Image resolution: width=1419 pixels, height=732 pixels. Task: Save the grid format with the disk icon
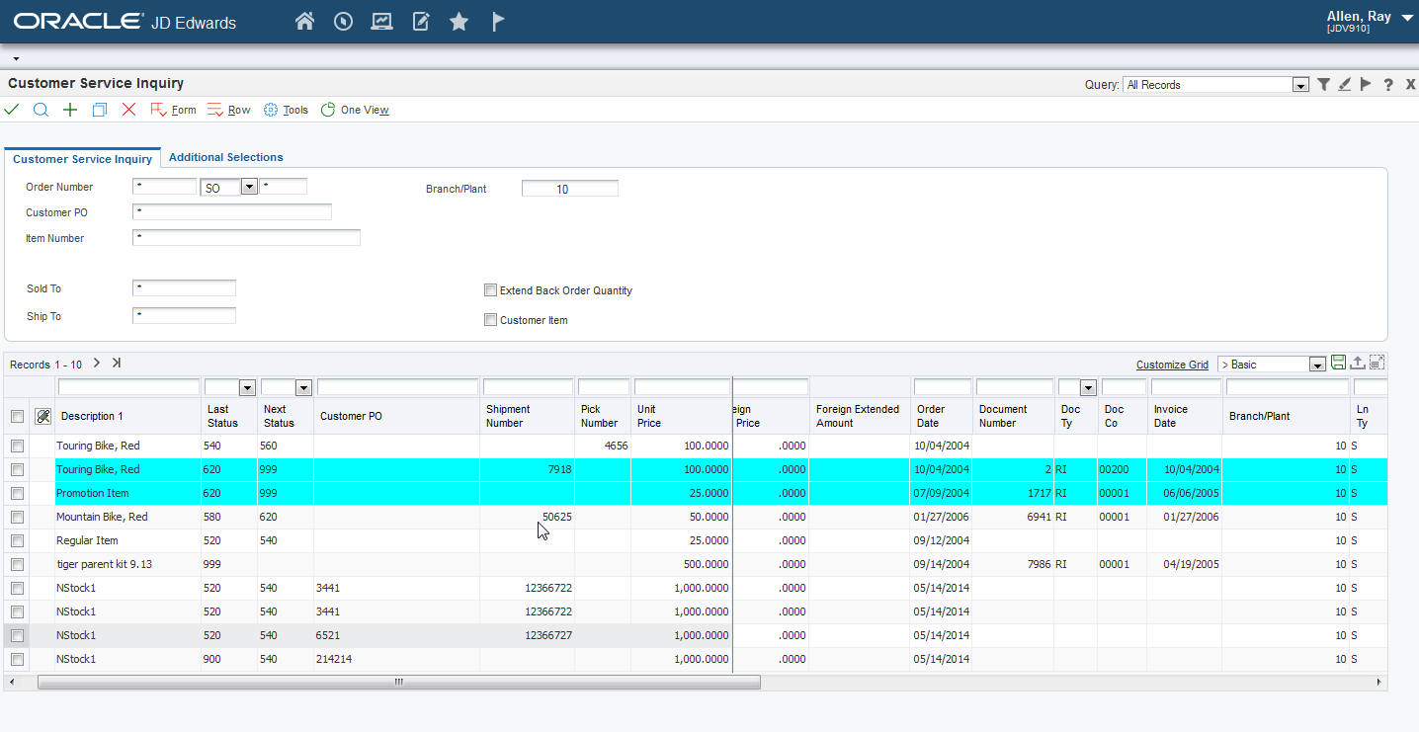tap(1338, 364)
